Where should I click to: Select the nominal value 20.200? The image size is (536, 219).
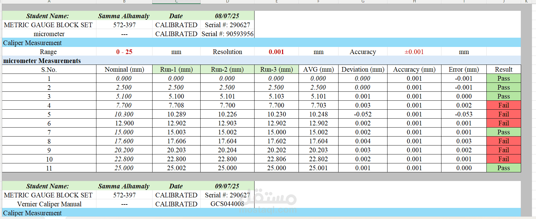click(124, 150)
